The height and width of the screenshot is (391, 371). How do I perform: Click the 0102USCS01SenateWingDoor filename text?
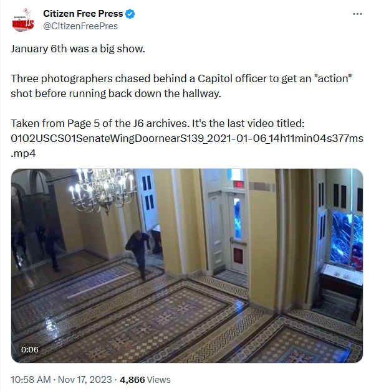point(187,138)
